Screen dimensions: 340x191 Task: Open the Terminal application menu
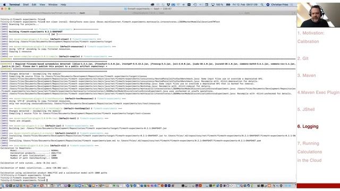[x=14, y=5]
